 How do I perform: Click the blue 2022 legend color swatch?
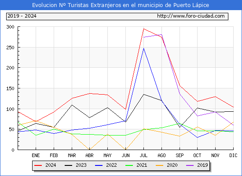pyautogui.click(x=99, y=165)
